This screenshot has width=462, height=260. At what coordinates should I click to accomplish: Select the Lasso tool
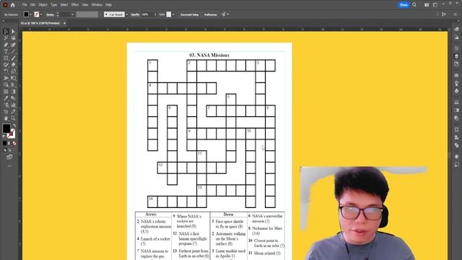13,38
